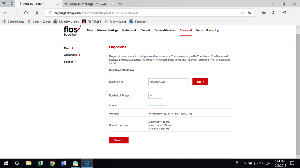Open Excel from taskbar
The height and width of the screenshot is (168, 300).
[40, 163]
